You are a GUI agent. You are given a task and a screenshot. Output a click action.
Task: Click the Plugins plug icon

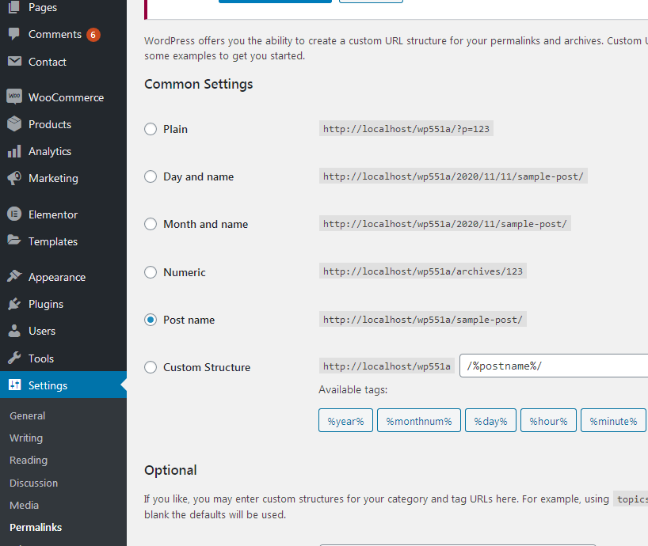pos(14,304)
